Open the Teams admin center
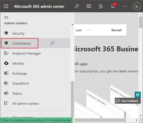Viewport: 143px width, 123px height. [35, 93]
